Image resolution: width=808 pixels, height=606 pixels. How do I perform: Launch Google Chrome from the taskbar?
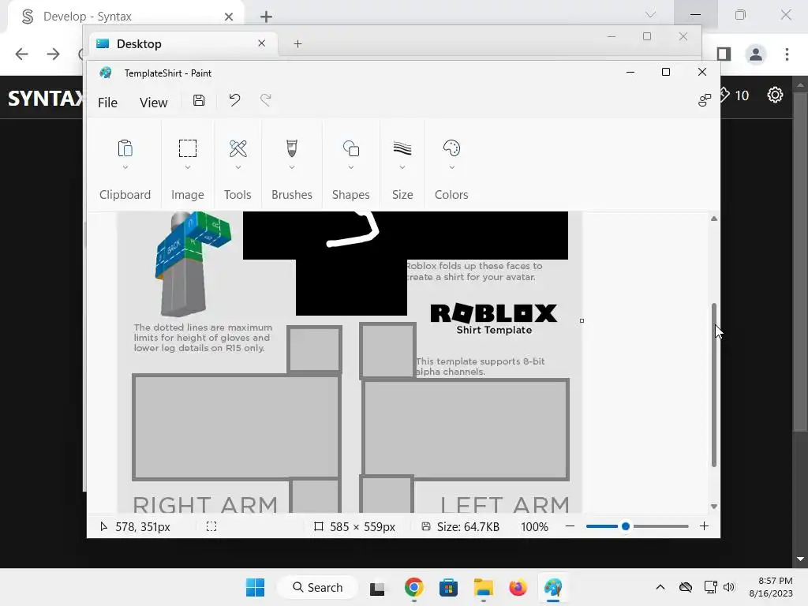tap(413, 587)
